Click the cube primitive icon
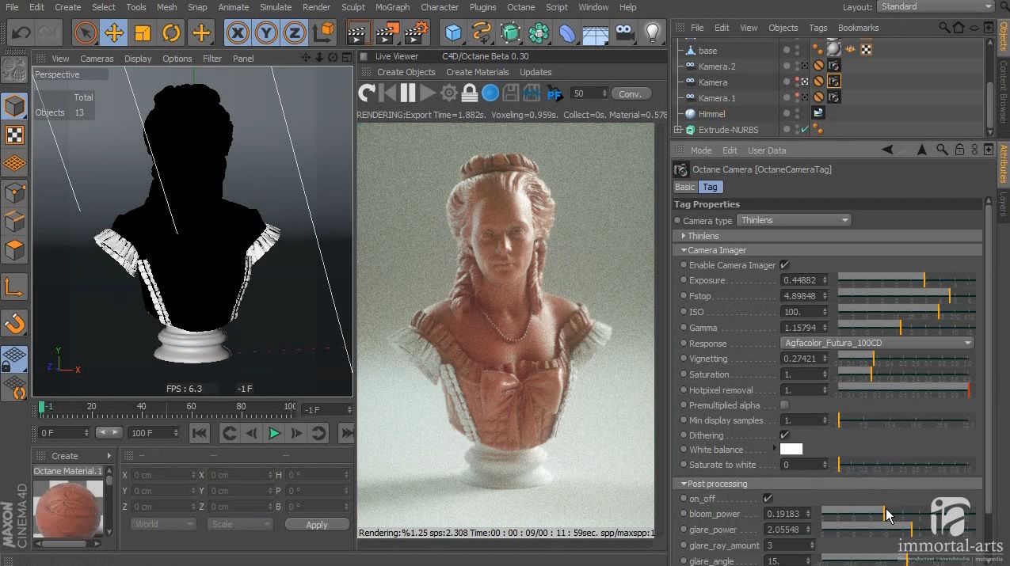Image resolution: width=1010 pixels, height=566 pixels. (453, 32)
